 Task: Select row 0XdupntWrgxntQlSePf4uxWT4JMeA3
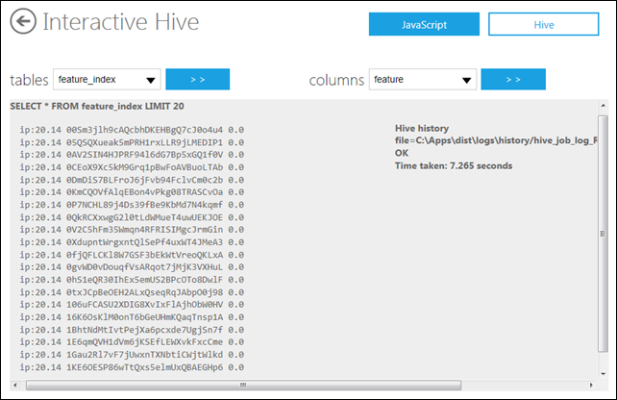(x=132, y=242)
